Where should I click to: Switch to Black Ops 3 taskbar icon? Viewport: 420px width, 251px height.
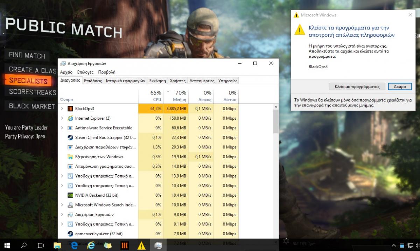coord(124,245)
